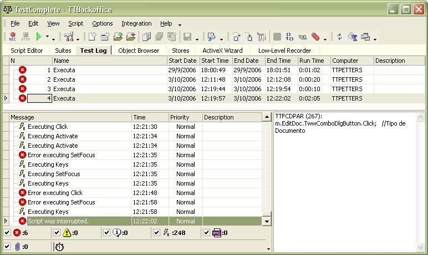Toggle the event messages filter checkbox

(156, 233)
